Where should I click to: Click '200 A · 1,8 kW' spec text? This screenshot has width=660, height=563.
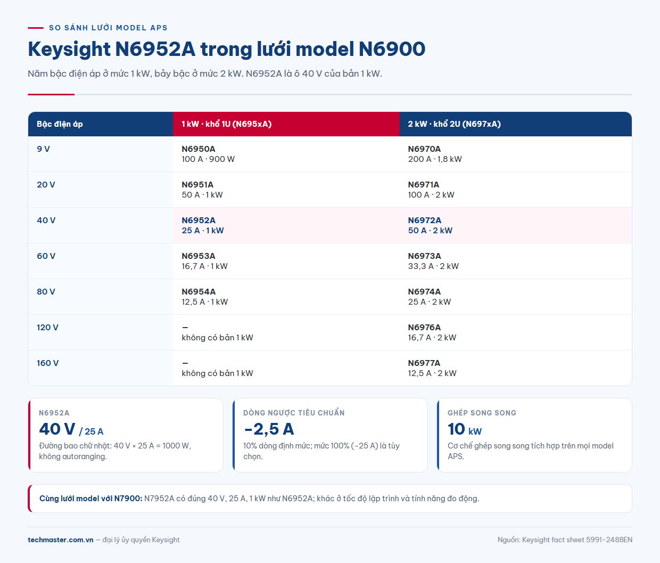(x=435, y=159)
